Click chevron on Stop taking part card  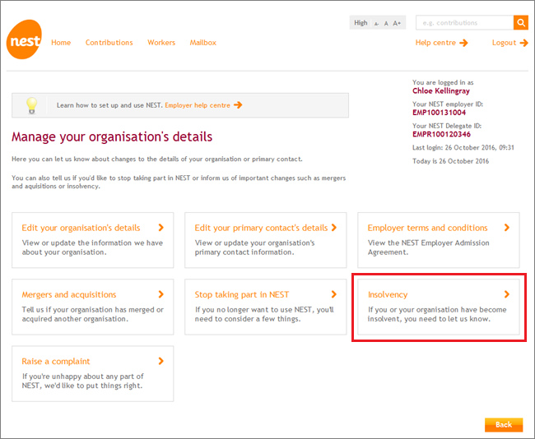click(334, 294)
